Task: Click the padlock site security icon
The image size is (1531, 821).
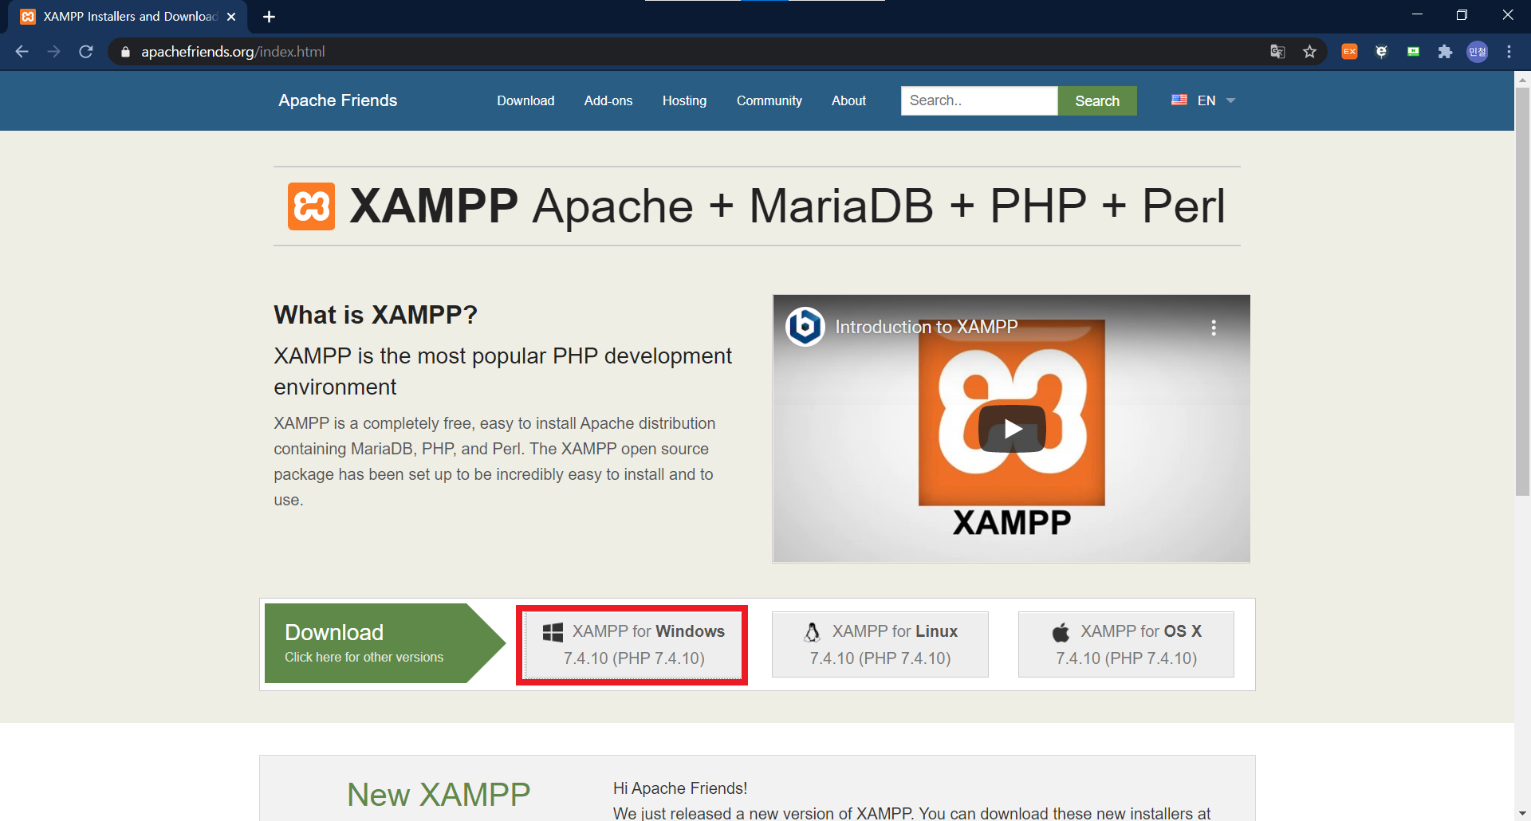Action: (125, 52)
